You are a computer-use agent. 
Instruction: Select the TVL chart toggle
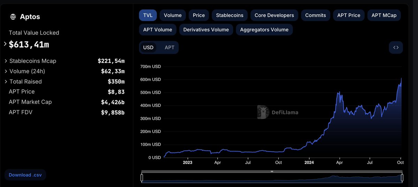click(x=148, y=15)
